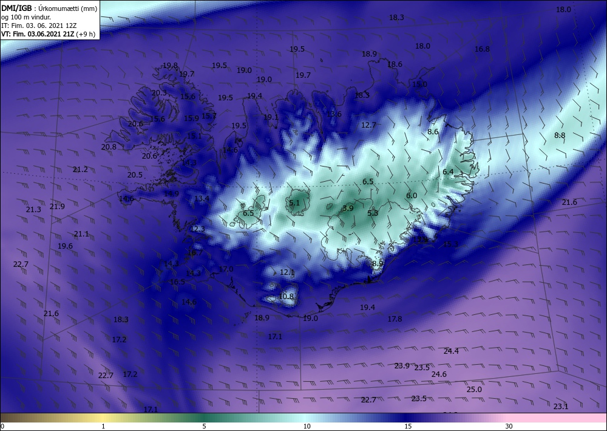This screenshot has height=431, width=607.
Task: Click the legend tick label 1
Action: pyautogui.click(x=103, y=427)
